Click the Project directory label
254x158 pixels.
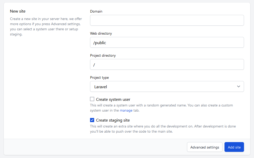click(x=103, y=55)
